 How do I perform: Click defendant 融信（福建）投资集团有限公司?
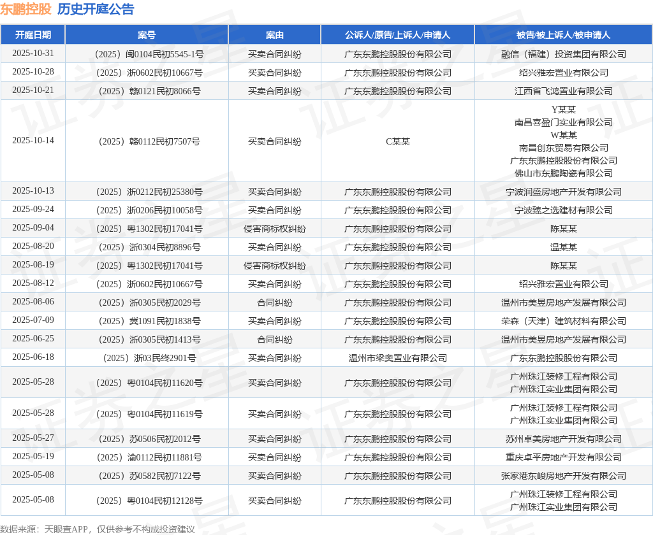point(564,55)
